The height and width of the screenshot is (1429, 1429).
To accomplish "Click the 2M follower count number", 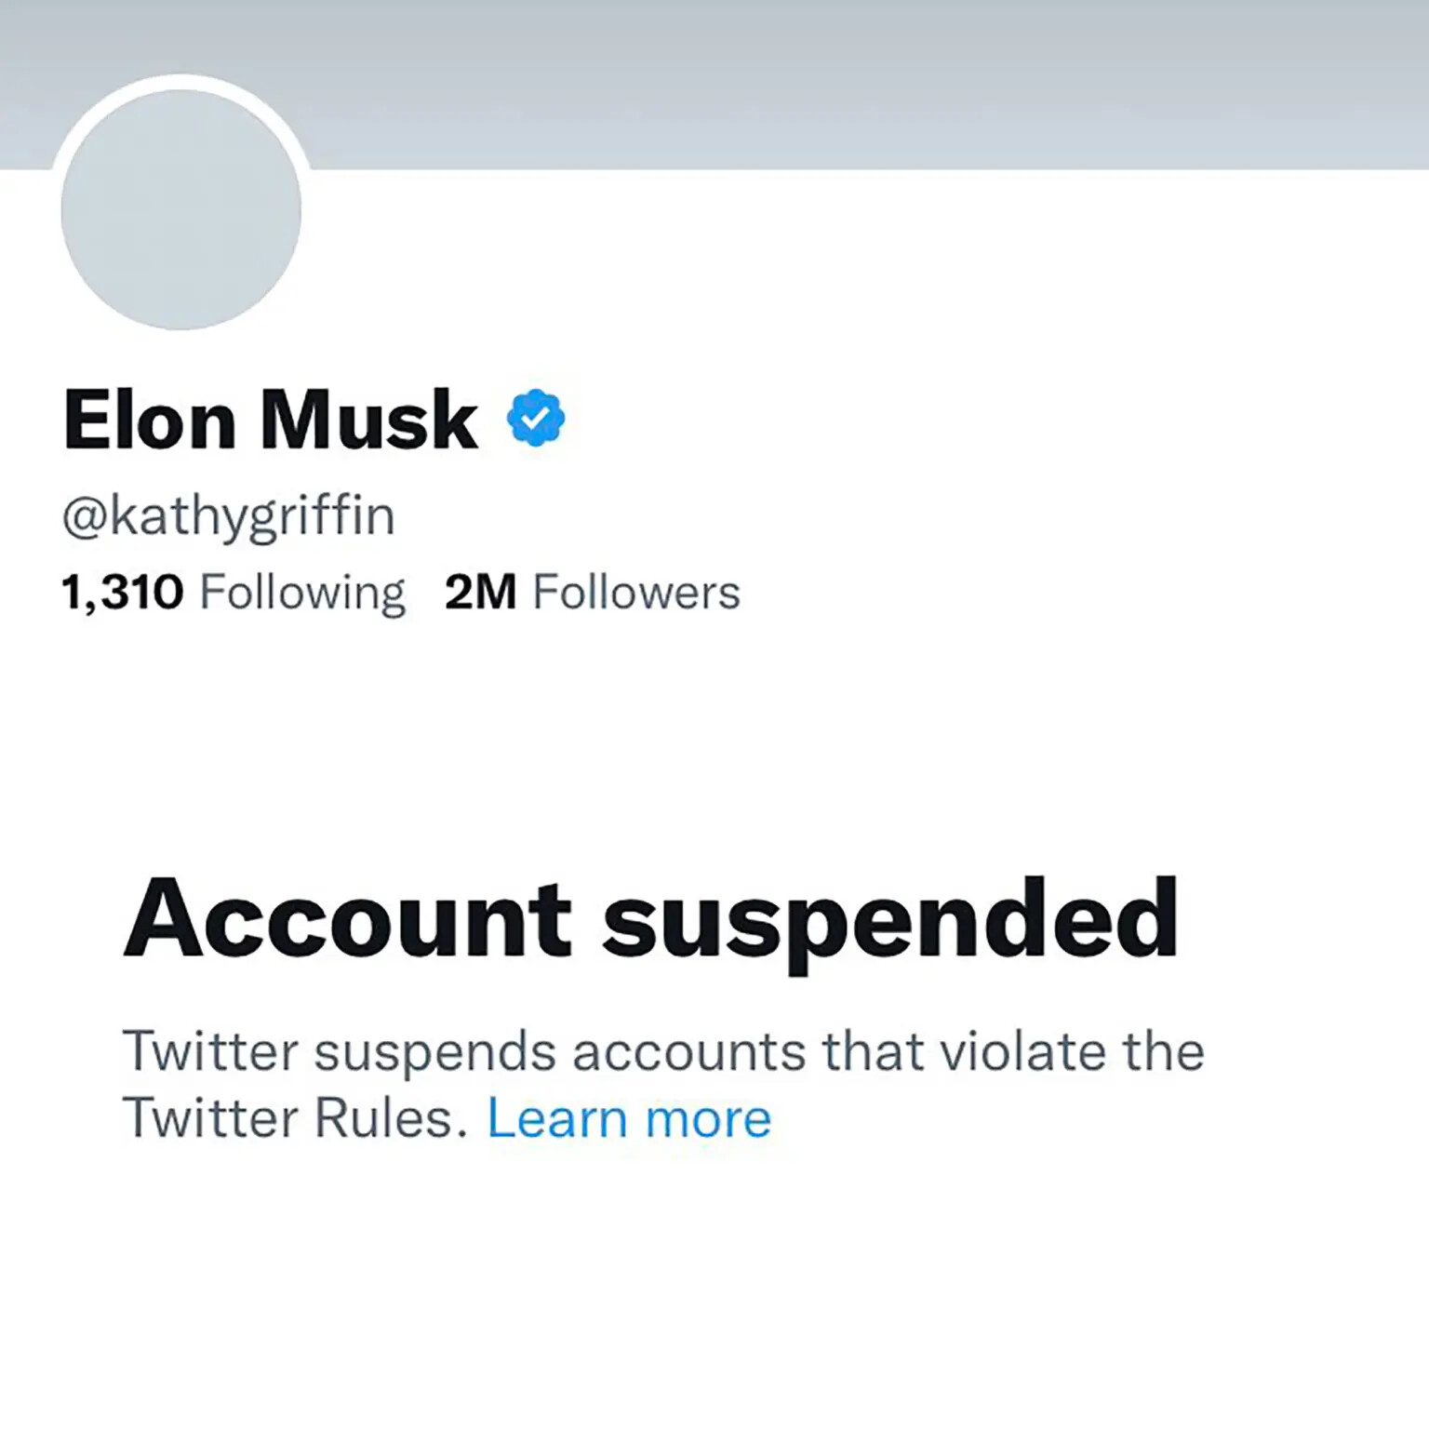I will point(480,593).
